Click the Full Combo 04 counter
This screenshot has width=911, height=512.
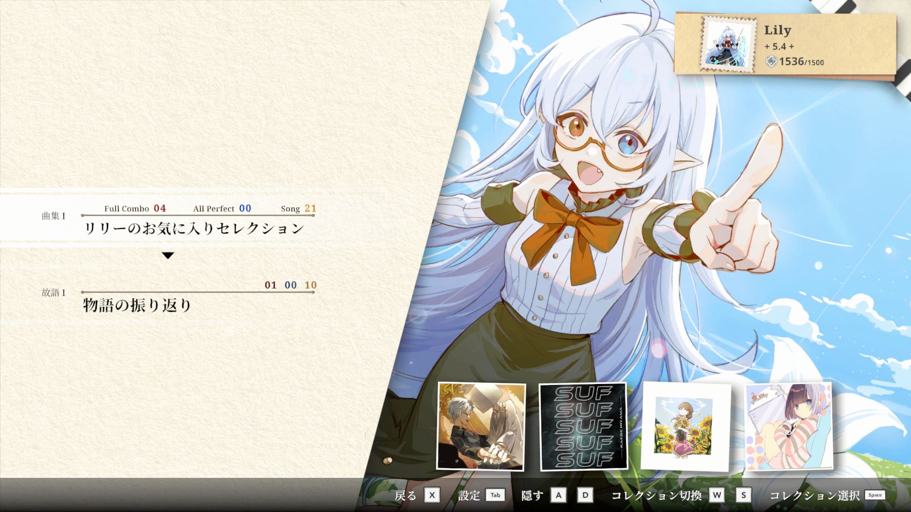[135, 208]
